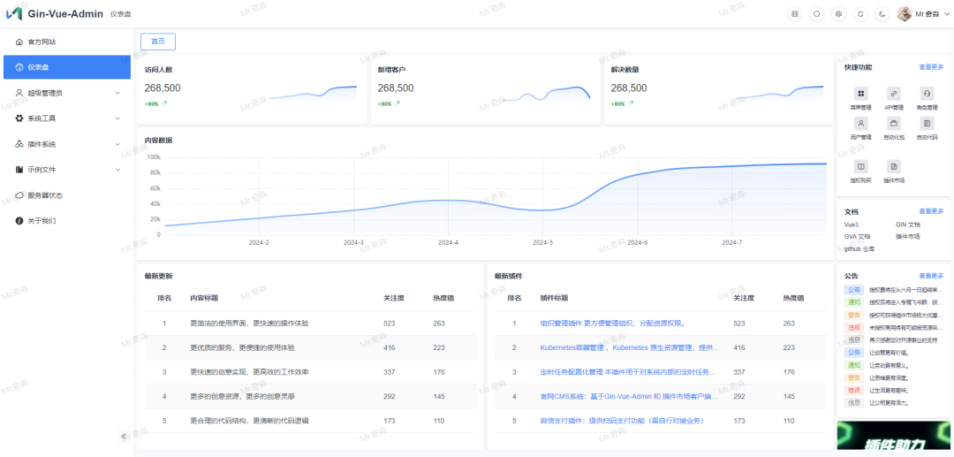The width and height of the screenshot is (954, 457).
Task: Click the 插件助力 banner image
Action: [882, 438]
